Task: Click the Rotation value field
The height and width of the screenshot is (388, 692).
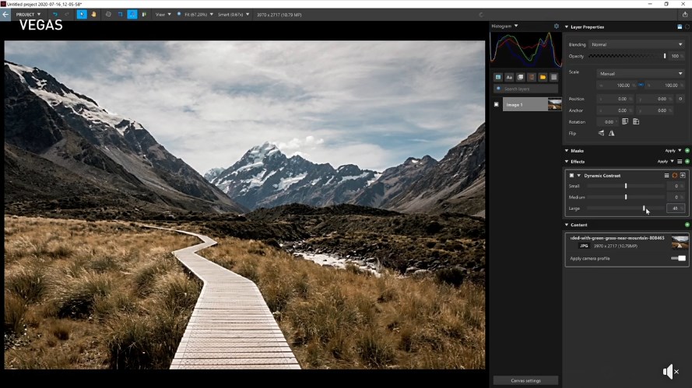Action: [x=608, y=122]
